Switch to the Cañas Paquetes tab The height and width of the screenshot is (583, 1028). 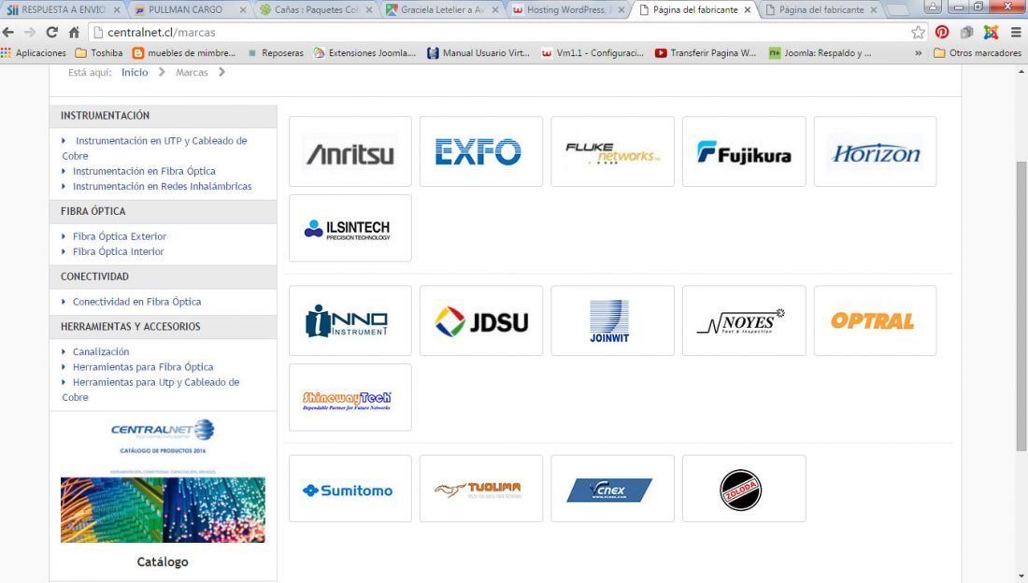(317, 10)
